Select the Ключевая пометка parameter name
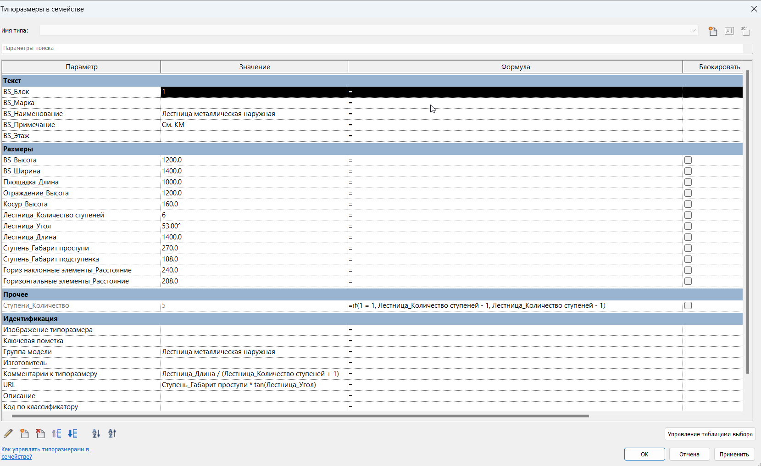The height and width of the screenshot is (466, 761). click(82, 341)
